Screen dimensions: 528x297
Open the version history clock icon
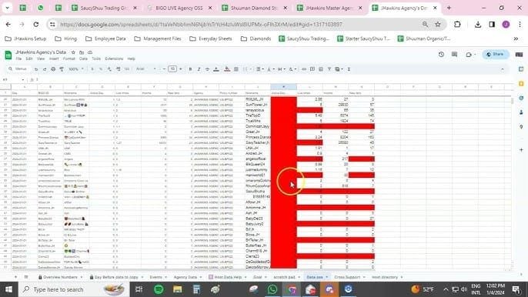click(441, 54)
